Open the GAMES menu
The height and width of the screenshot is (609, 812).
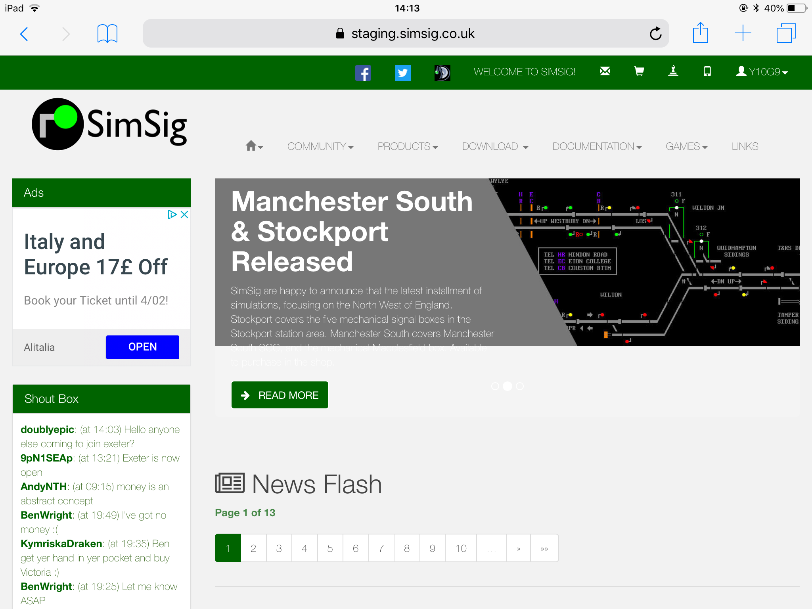coord(687,146)
